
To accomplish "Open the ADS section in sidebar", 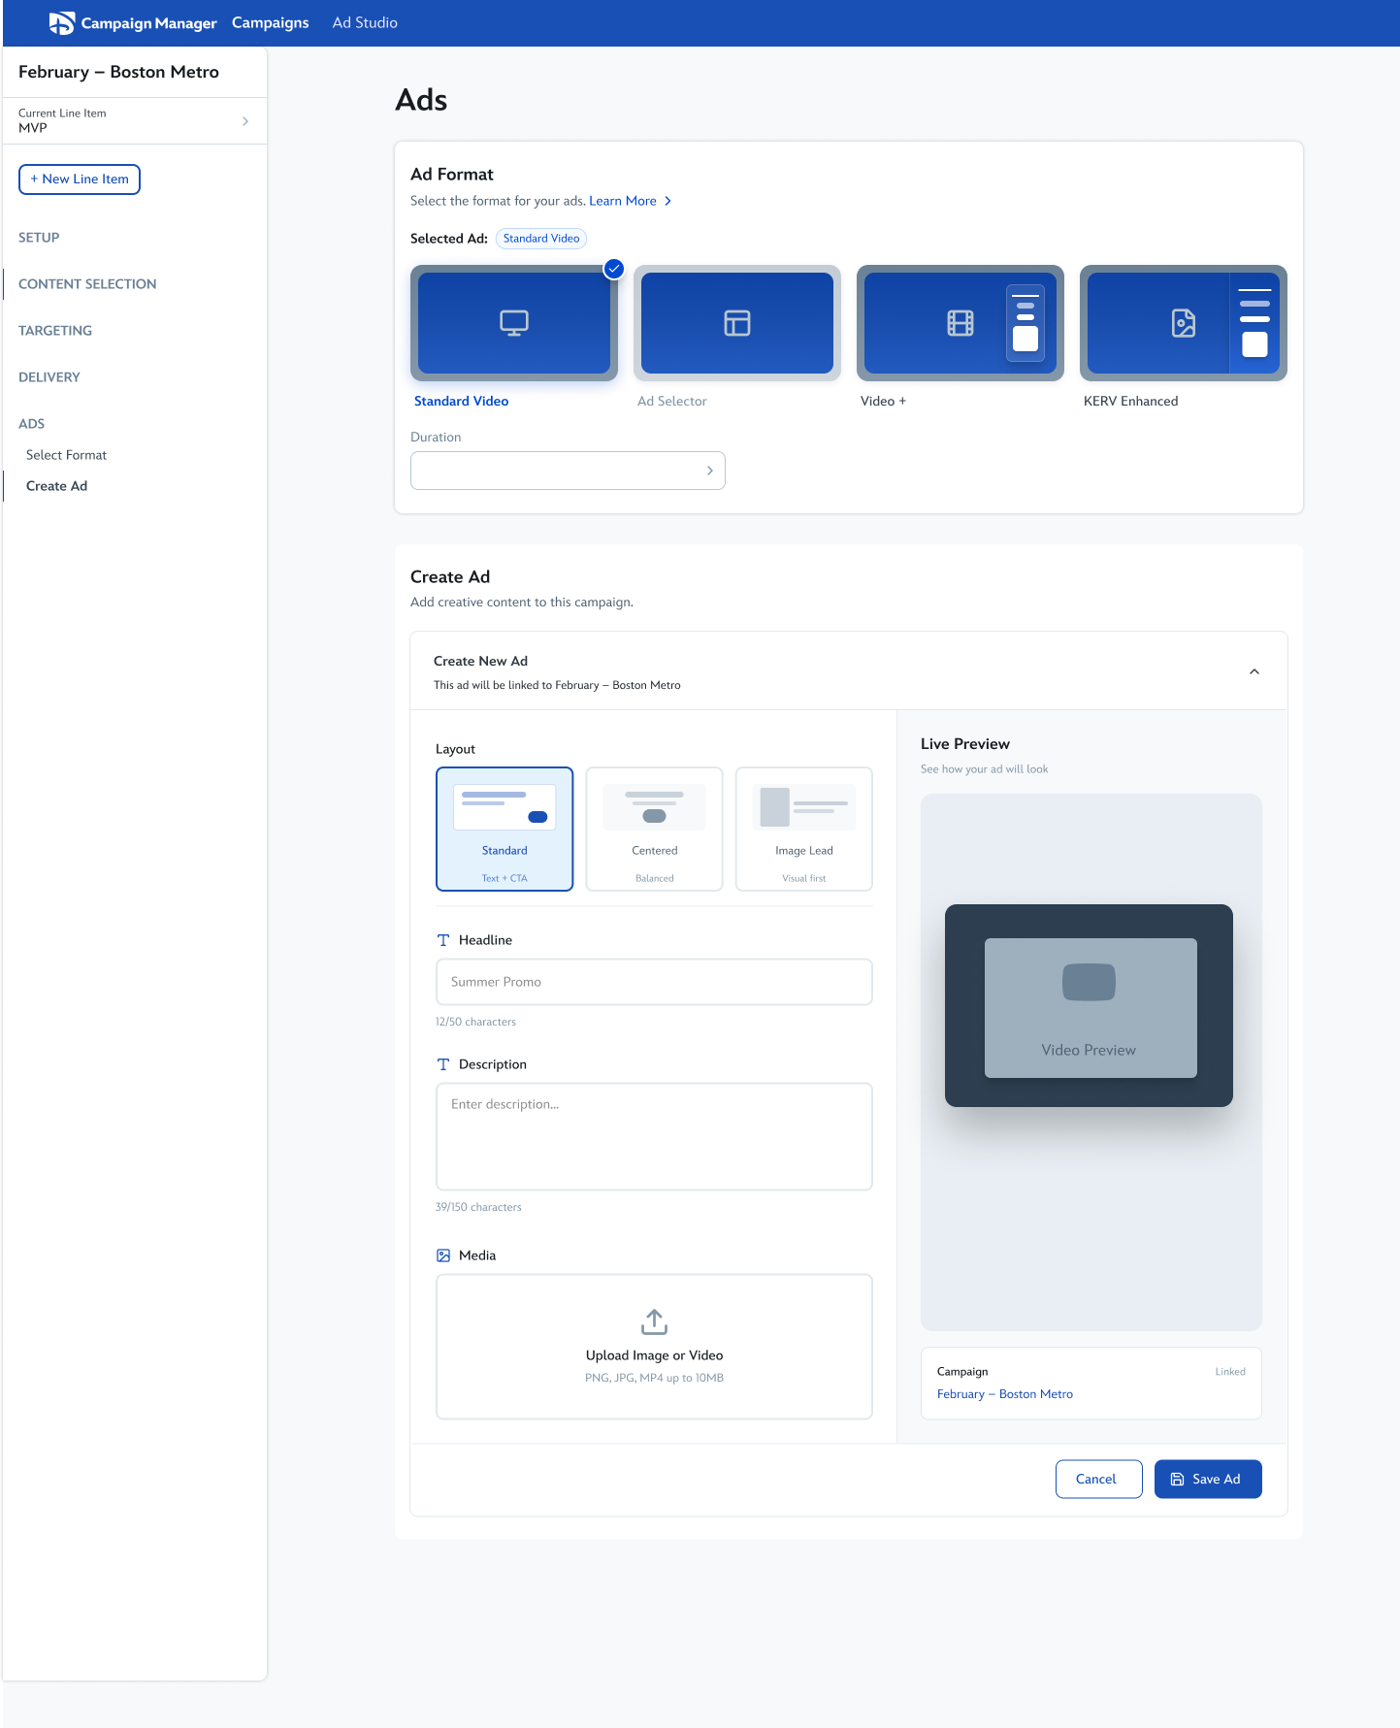I will [32, 424].
